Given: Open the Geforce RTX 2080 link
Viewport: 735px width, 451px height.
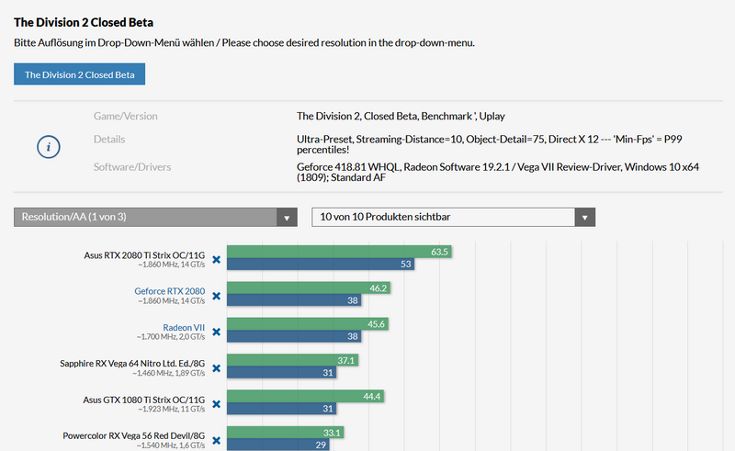Looking at the screenshot, I should (170, 291).
